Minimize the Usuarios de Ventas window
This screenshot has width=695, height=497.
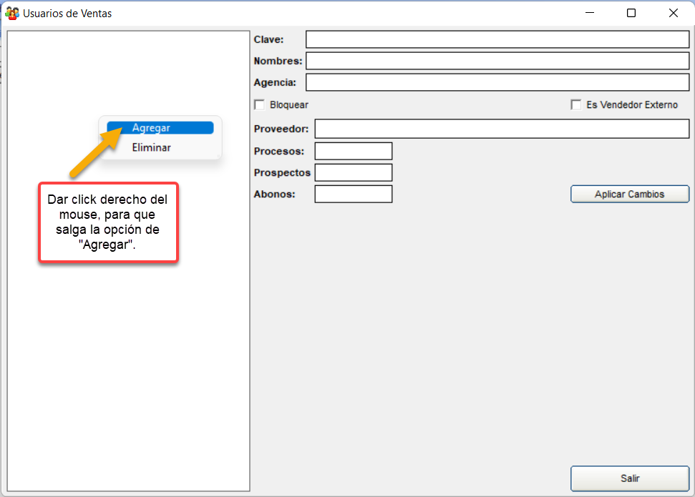[590, 13]
